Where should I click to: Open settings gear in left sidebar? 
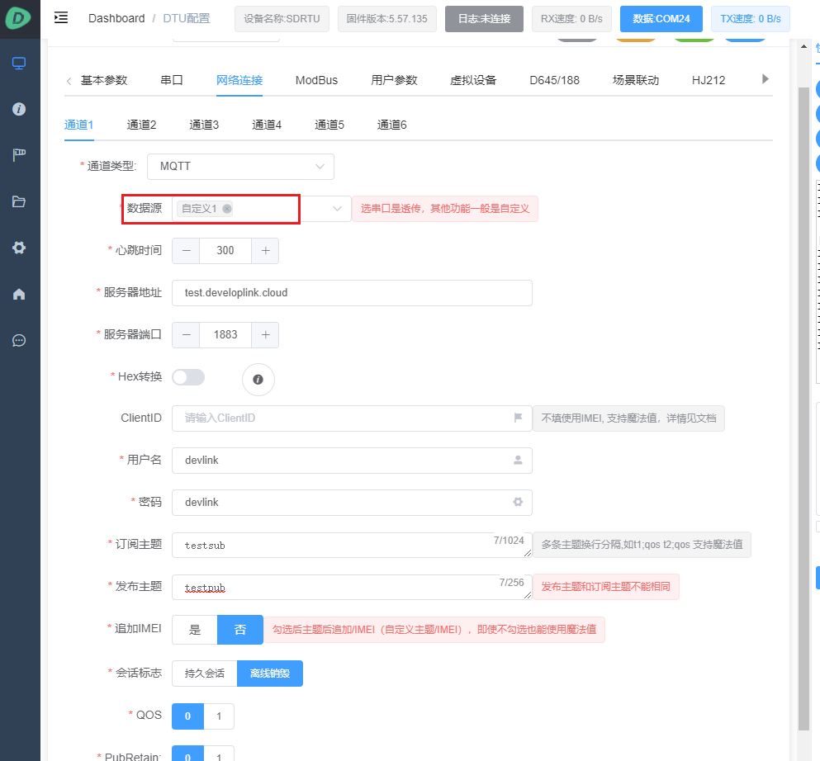tap(19, 248)
